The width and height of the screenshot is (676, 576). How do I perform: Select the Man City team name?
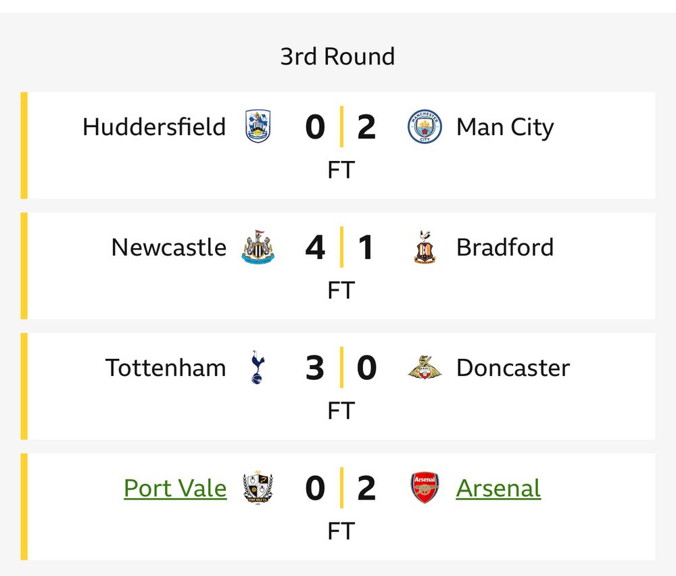[x=505, y=127]
